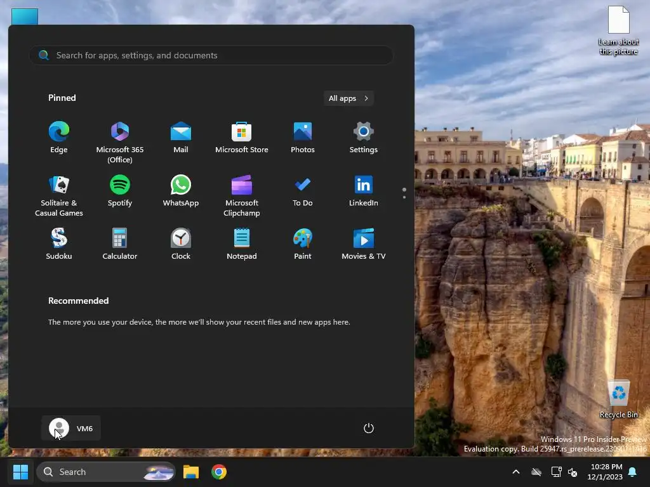Screen dimensions: 650x487
Task: Click the Start menu search field
Action: (x=211, y=55)
